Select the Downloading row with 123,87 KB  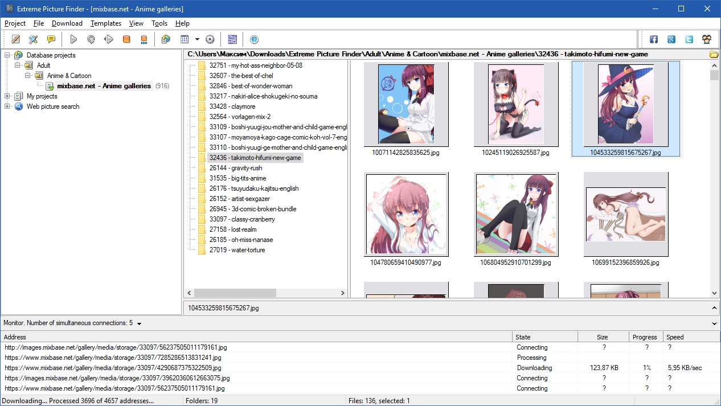click(360, 368)
